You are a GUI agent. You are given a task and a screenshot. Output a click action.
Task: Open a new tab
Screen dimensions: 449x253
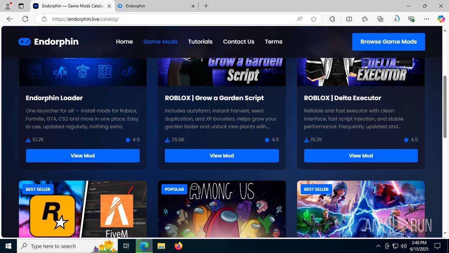coord(206,6)
